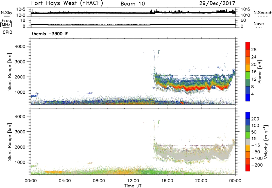The width and height of the screenshot is (272, 188).
Task: Click the frequency trace in Freq panel
Action: [133, 24]
